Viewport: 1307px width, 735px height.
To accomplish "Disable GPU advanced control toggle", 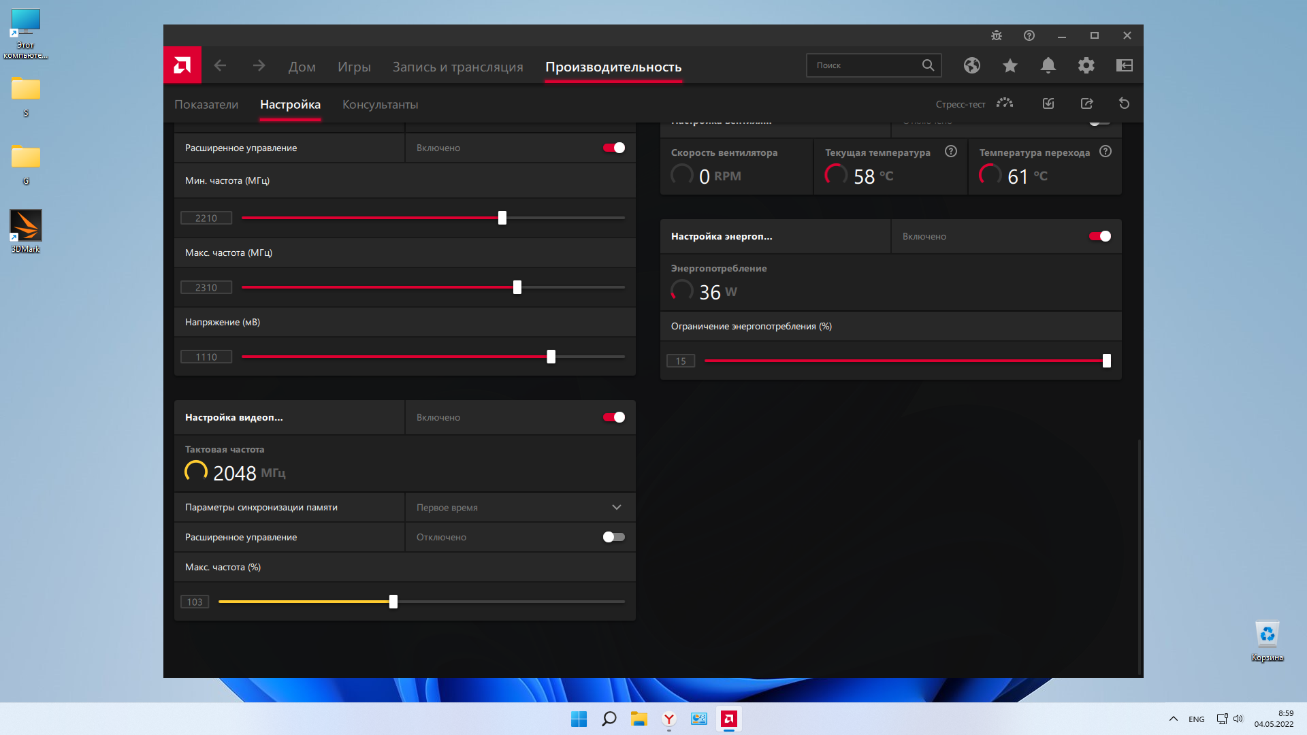I will coord(613,148).
